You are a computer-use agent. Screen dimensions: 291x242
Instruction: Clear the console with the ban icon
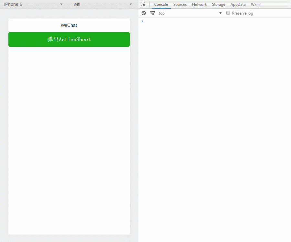144,13
